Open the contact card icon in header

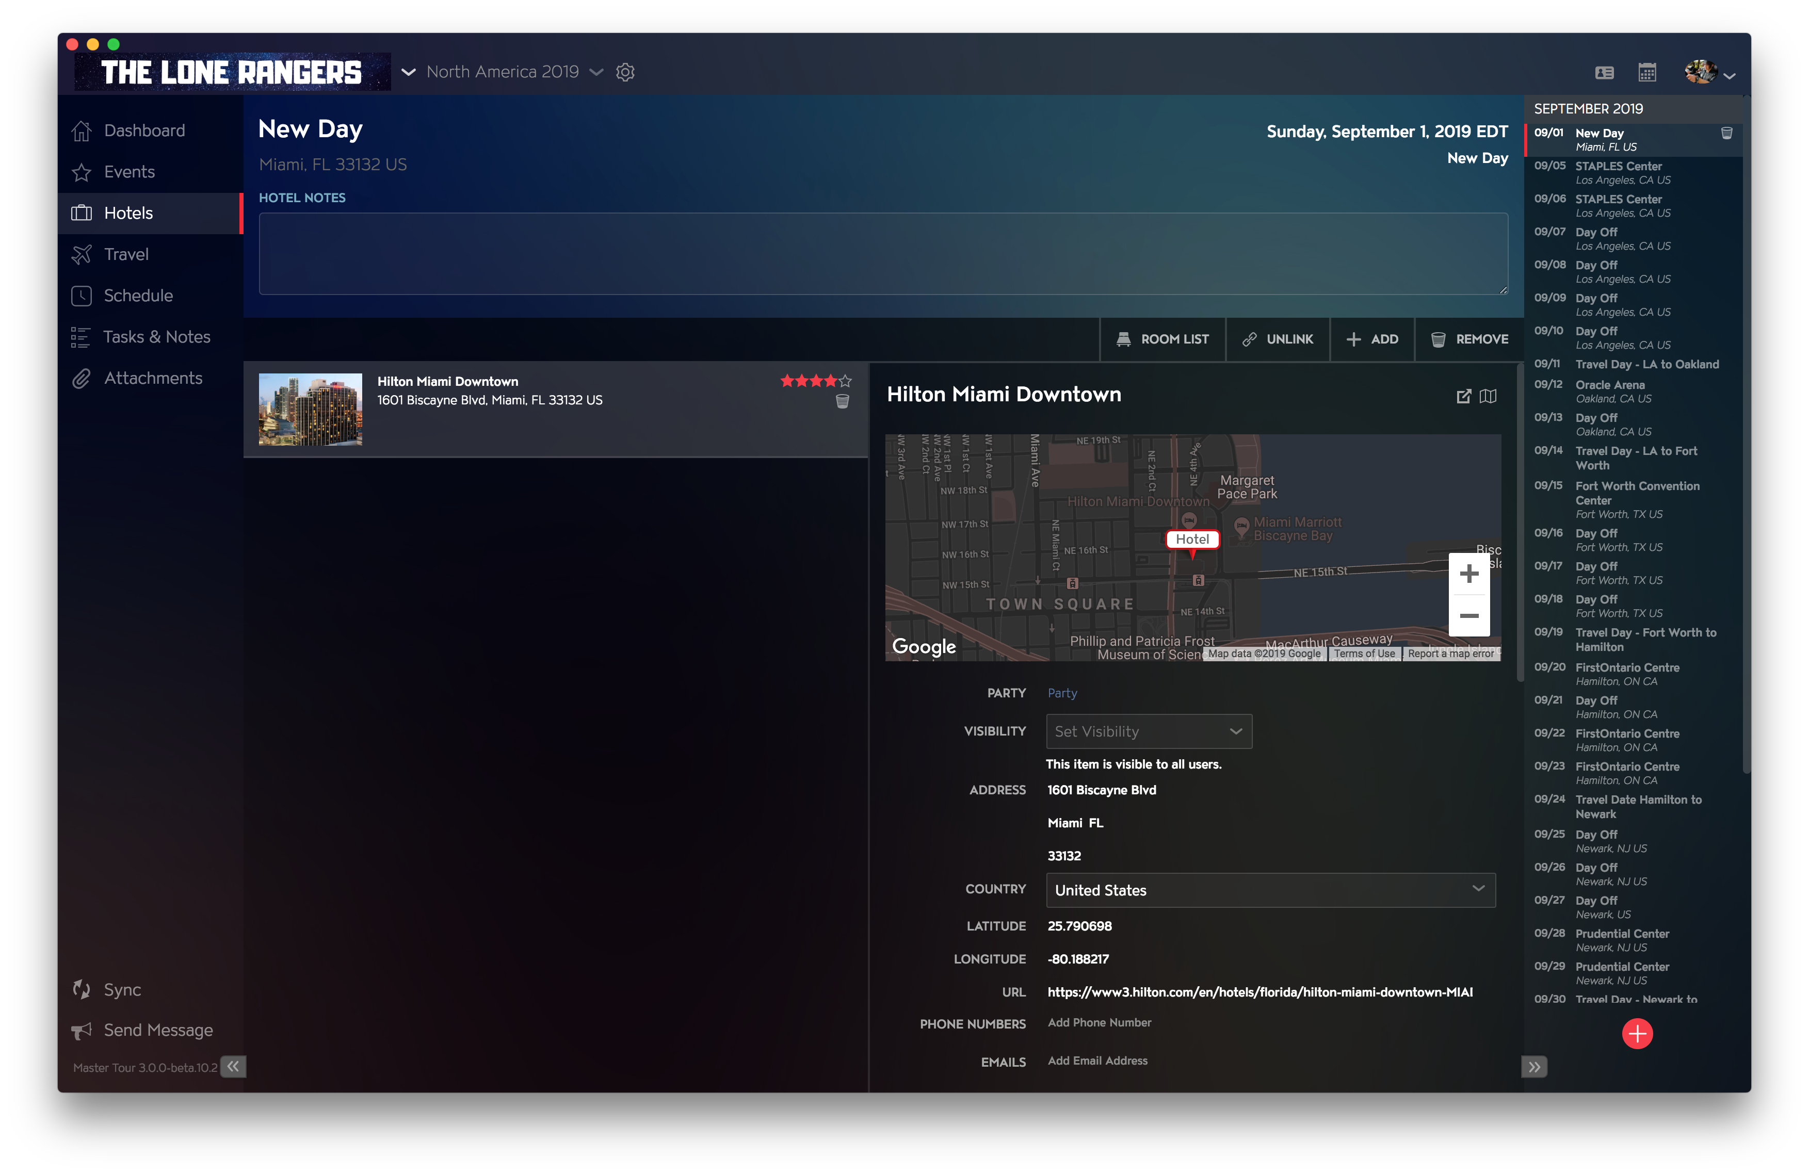click(1604, 73)
